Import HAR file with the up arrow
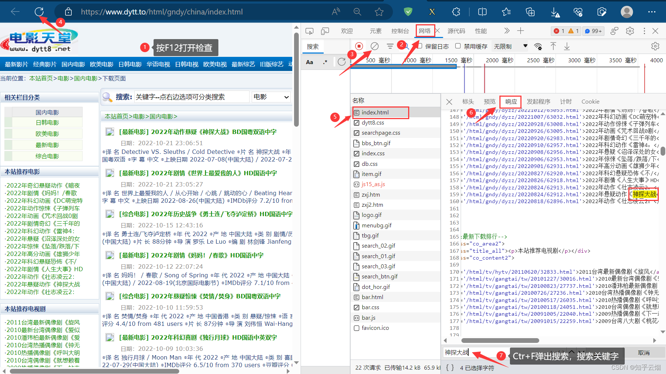The width and height of the screenshot is (666, 374). pyautogui.click(x=553, y=46)
